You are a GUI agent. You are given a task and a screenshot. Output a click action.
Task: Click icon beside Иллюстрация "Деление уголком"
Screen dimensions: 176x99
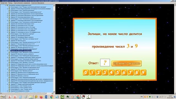9,71
